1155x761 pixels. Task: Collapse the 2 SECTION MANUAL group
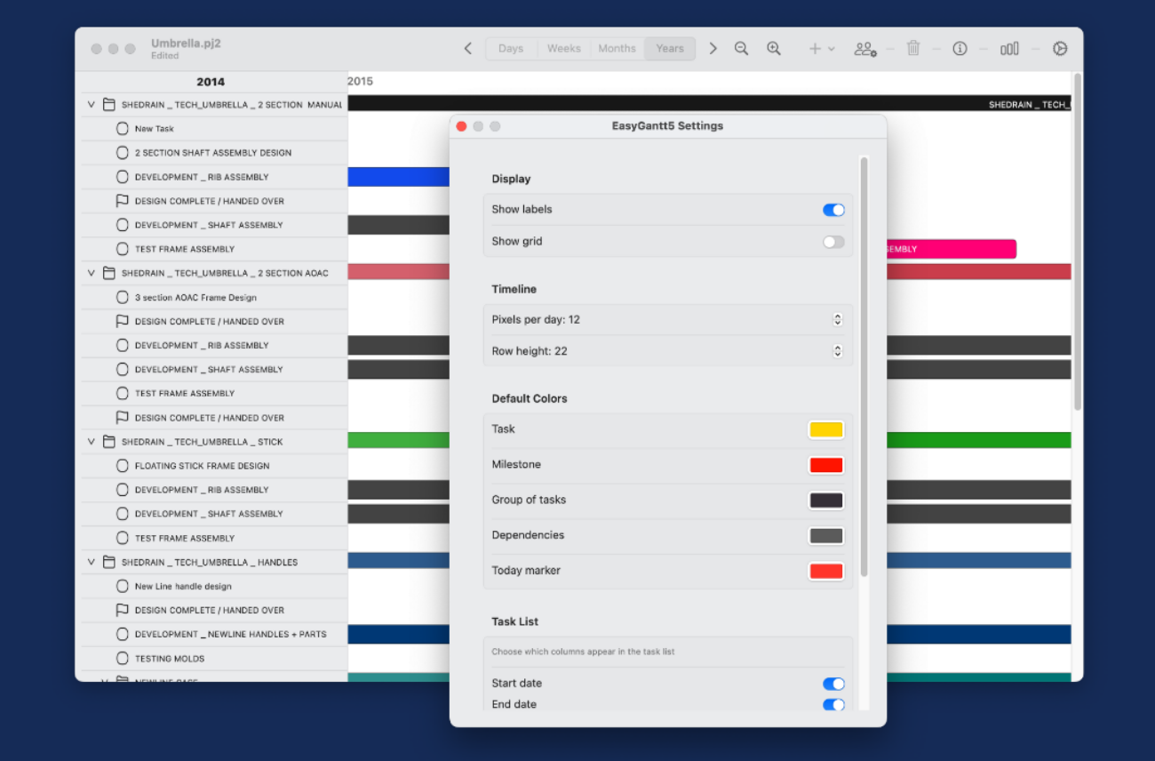click(x=91, y=105)
